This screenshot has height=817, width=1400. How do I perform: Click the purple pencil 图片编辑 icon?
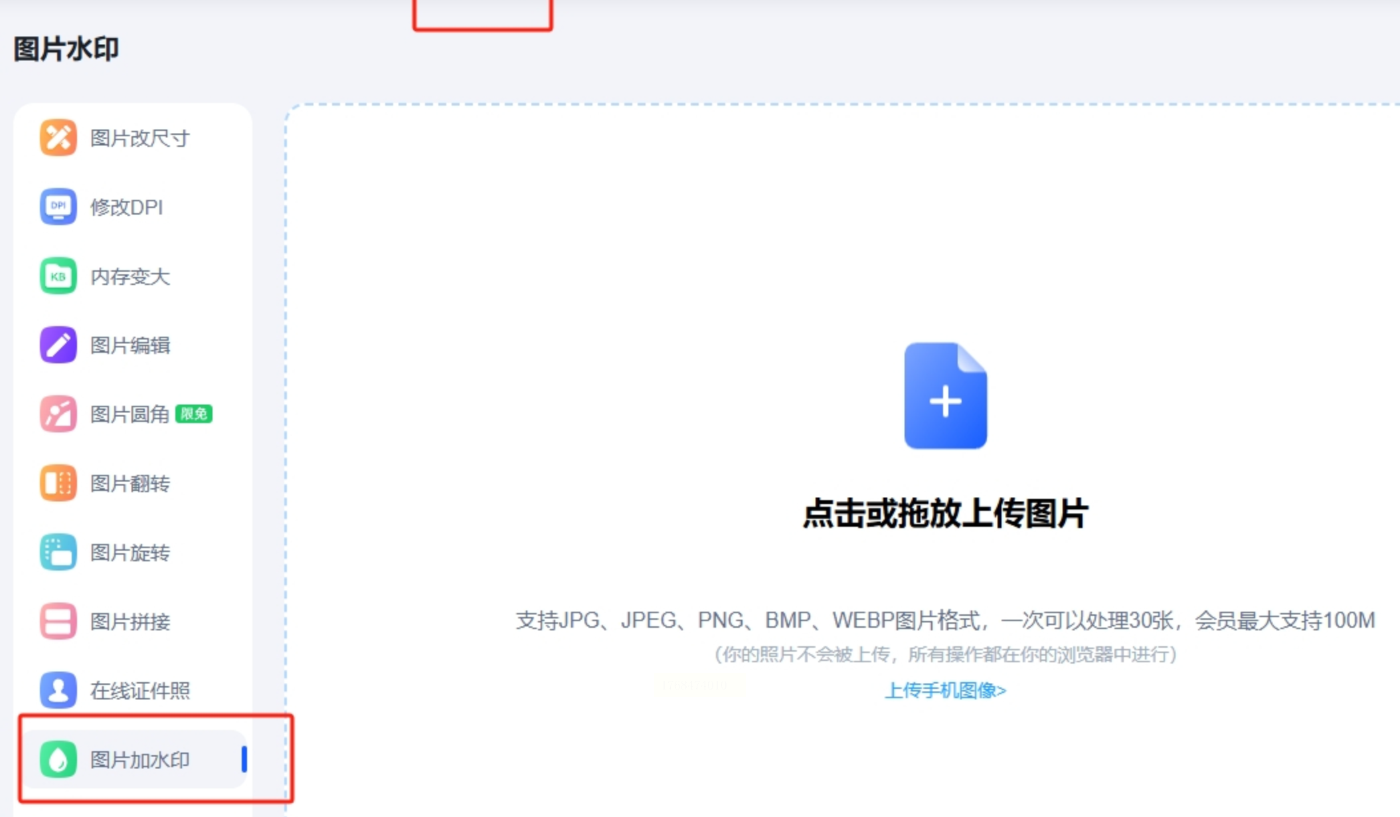(x=58, y=345)
